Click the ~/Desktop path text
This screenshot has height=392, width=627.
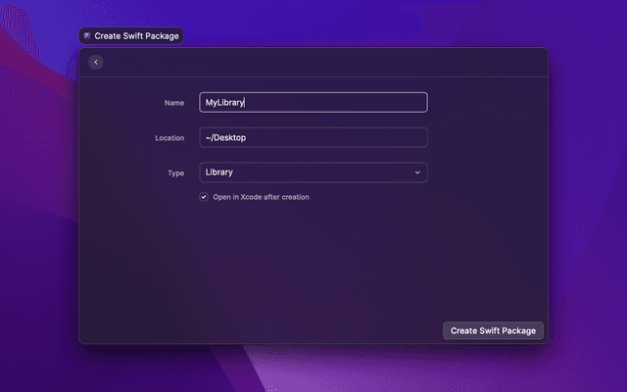click(x=224, y=137)
